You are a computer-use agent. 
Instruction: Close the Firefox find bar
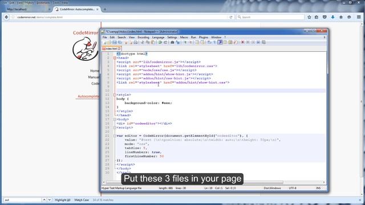point(360,200)
